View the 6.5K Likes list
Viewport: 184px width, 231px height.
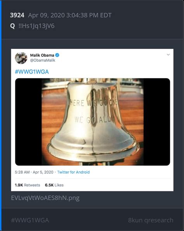tap(54, 185)
